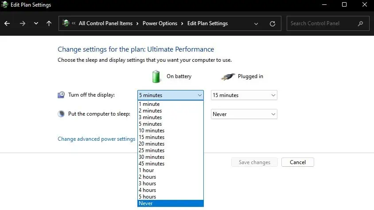
Task: Open Change advanced power settings link
Action: [96, 139]
